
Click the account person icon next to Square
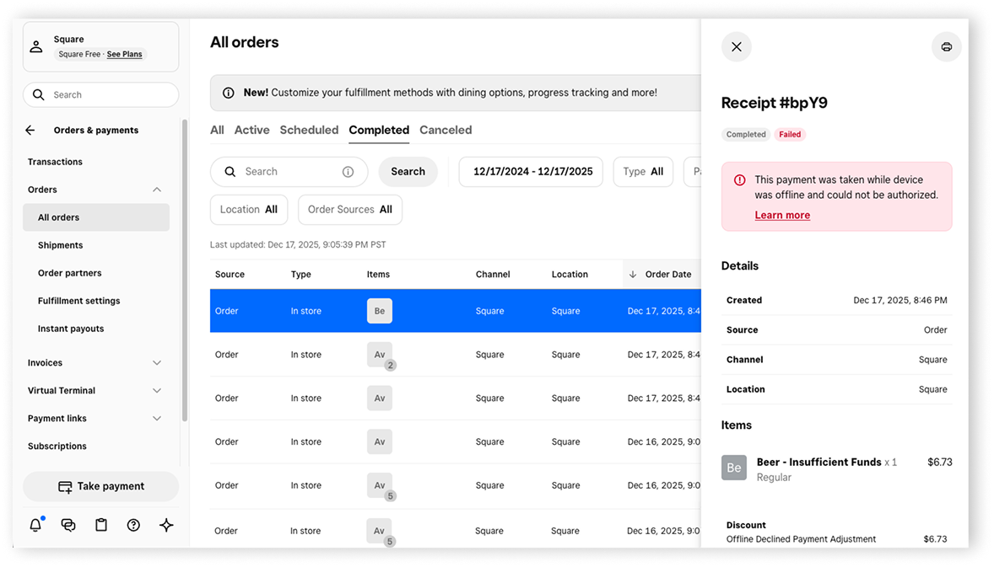pos(36,45)
